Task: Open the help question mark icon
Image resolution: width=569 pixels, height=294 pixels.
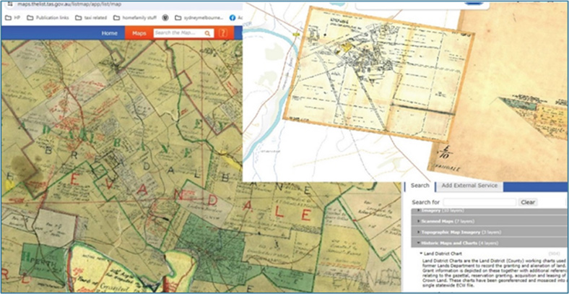Action: click(x=223, y=33)
